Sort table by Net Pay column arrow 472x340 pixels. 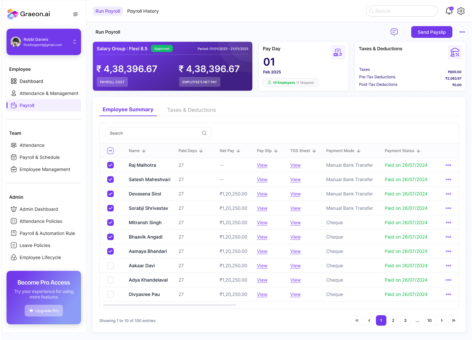(238, 151)
